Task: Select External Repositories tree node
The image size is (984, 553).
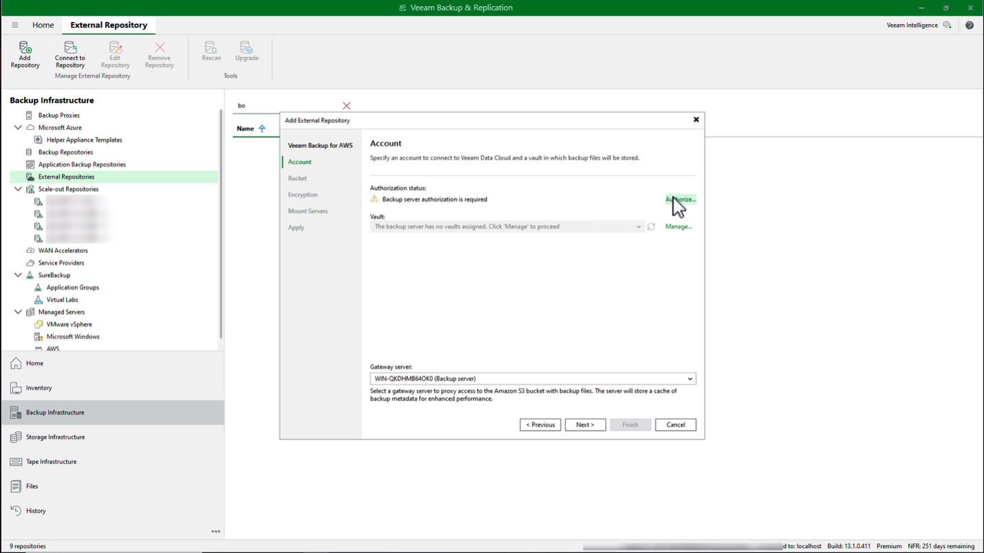Action: click(66, 177)
